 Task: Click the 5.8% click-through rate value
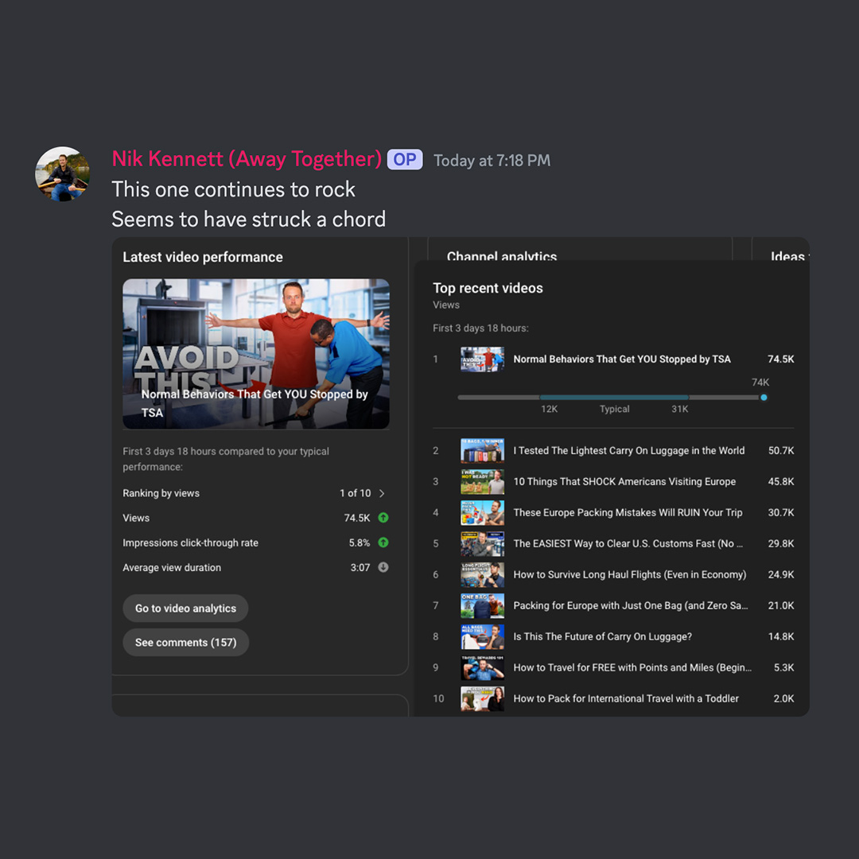pos(360,542)
